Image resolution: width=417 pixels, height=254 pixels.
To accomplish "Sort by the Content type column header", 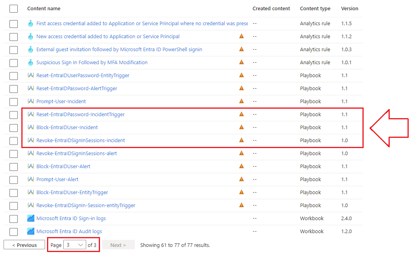I will (x=315, y=9).
